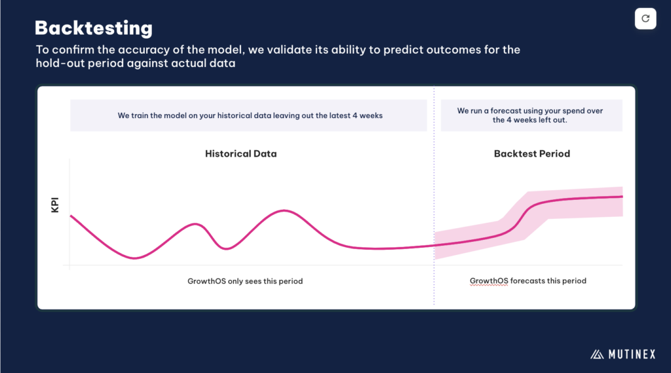Screen dimensions: 671x373
Task: Select the 'GrowthOS only sees this period' caption
Action: (245, 281)
